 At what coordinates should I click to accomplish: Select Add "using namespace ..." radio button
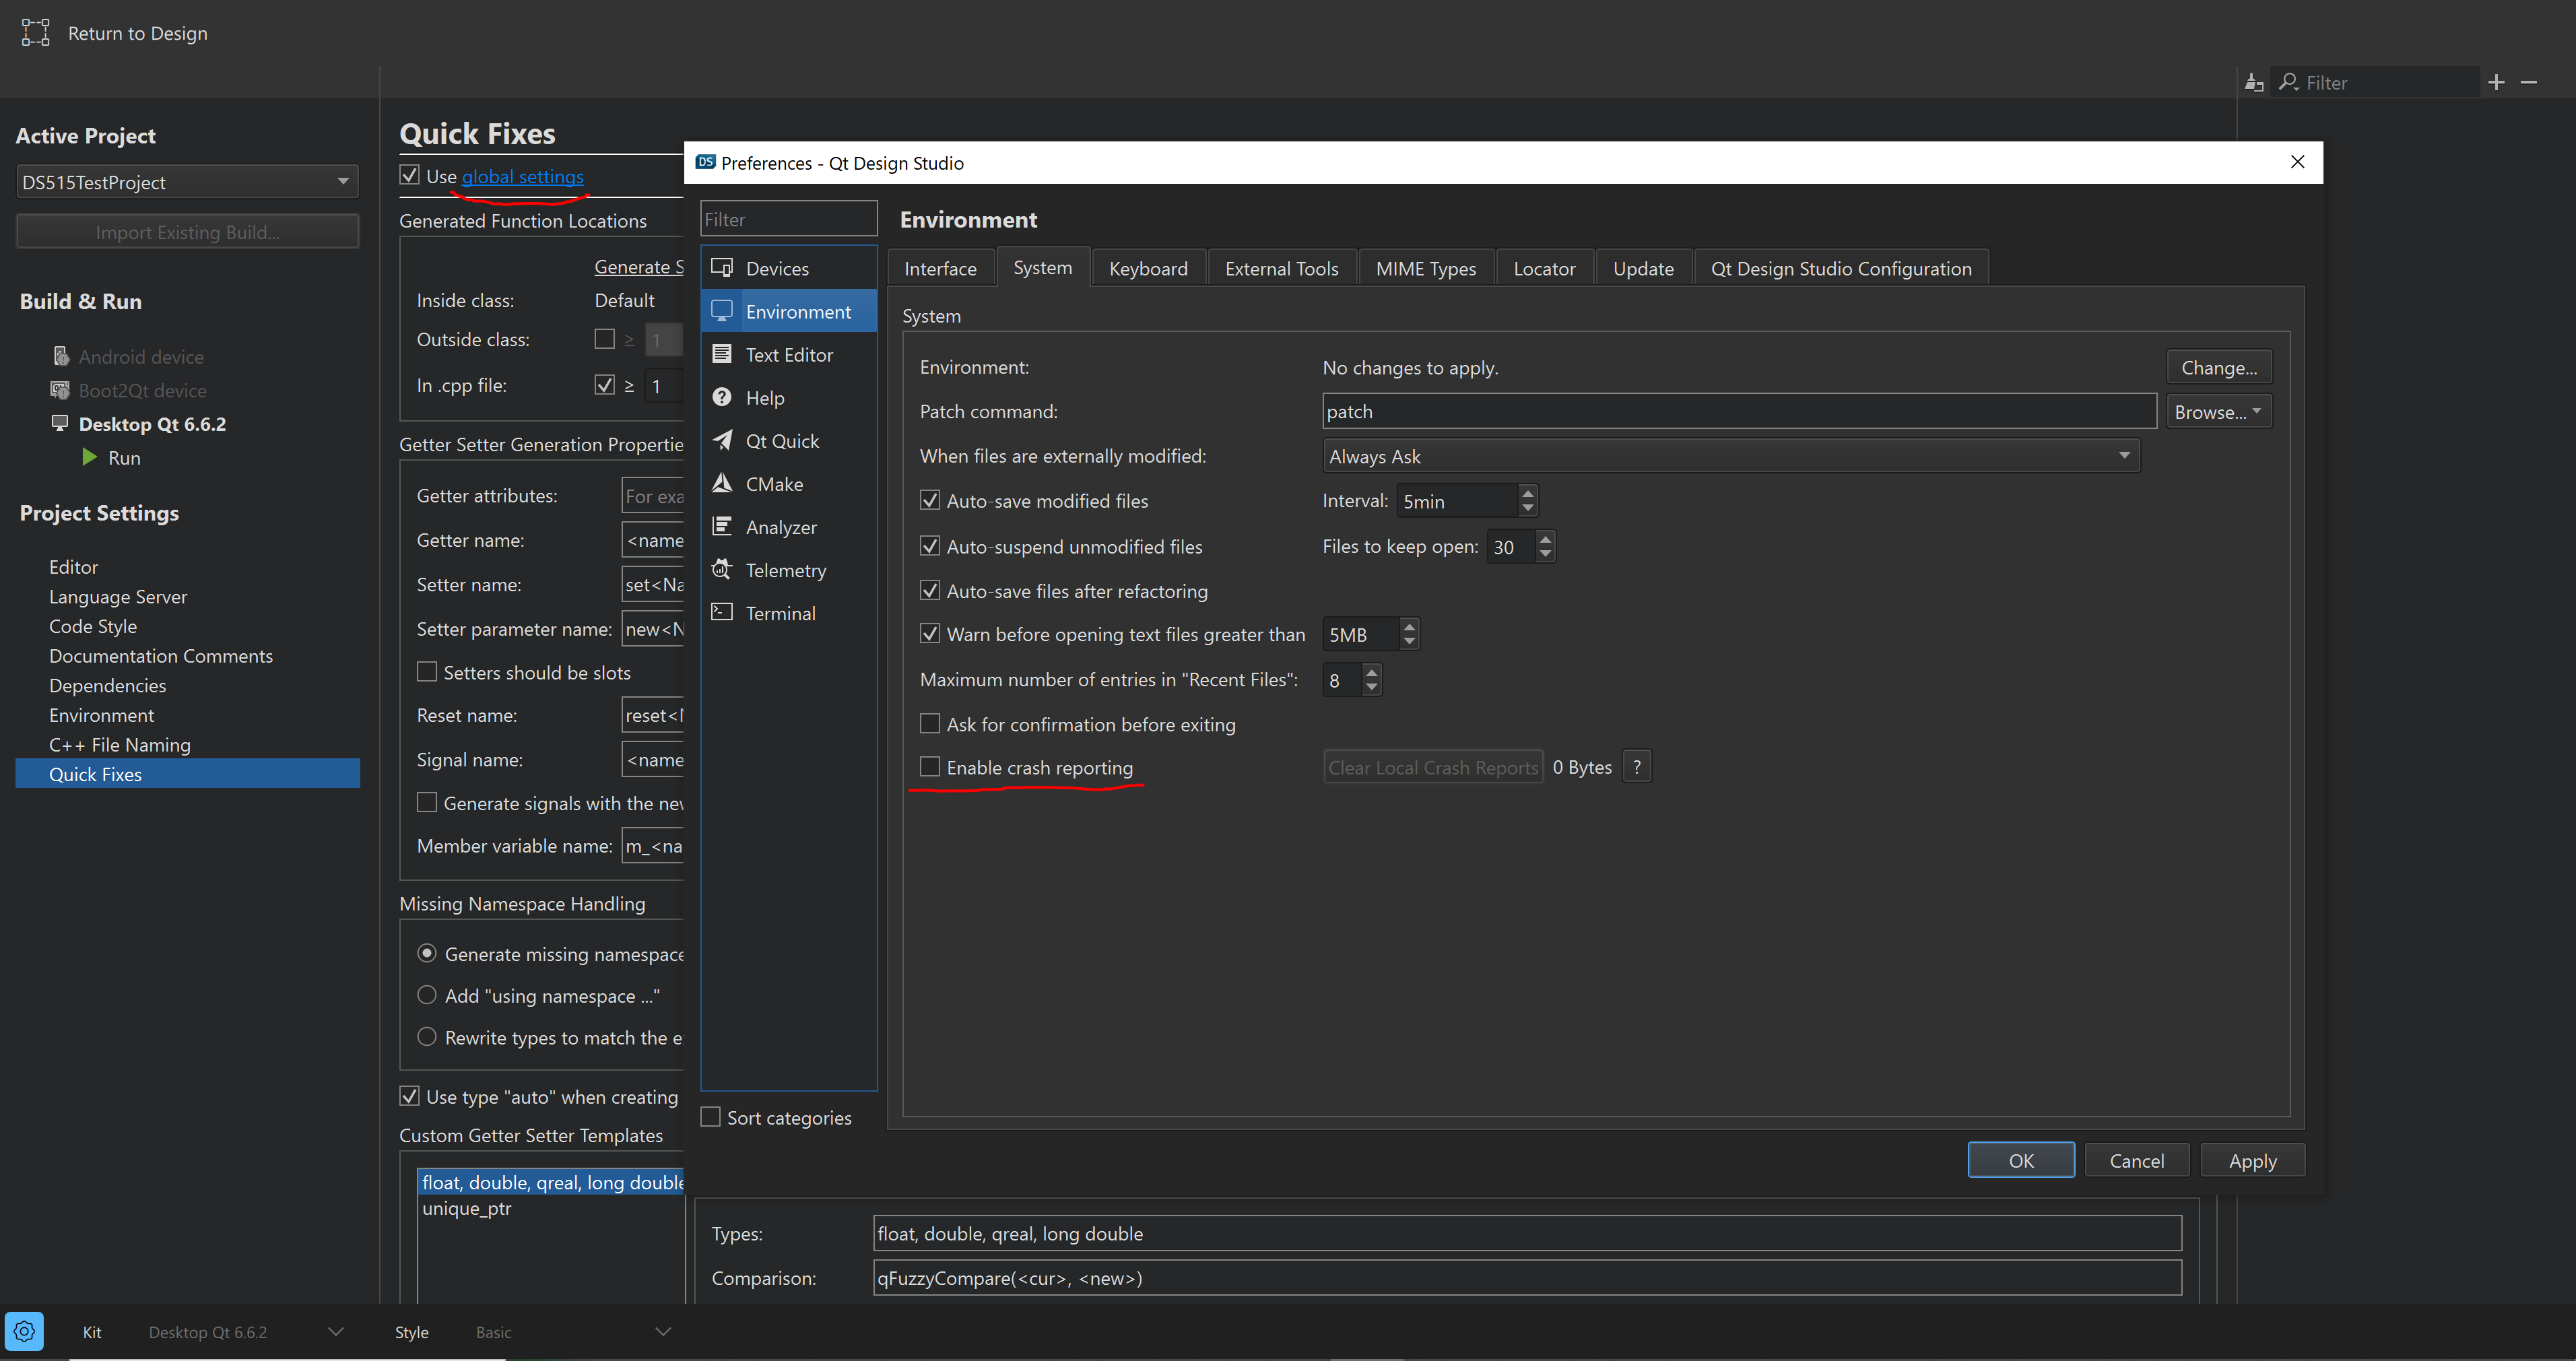click(x=427, y=995)
